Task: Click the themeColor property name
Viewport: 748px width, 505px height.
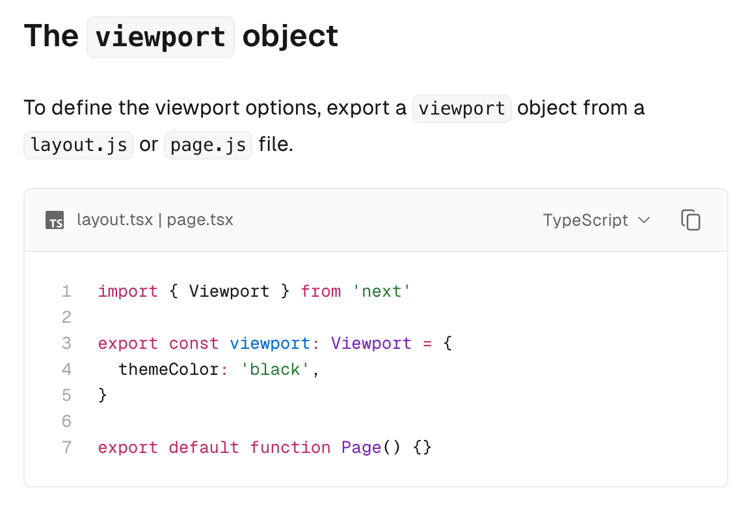Action: click(168, 369)
